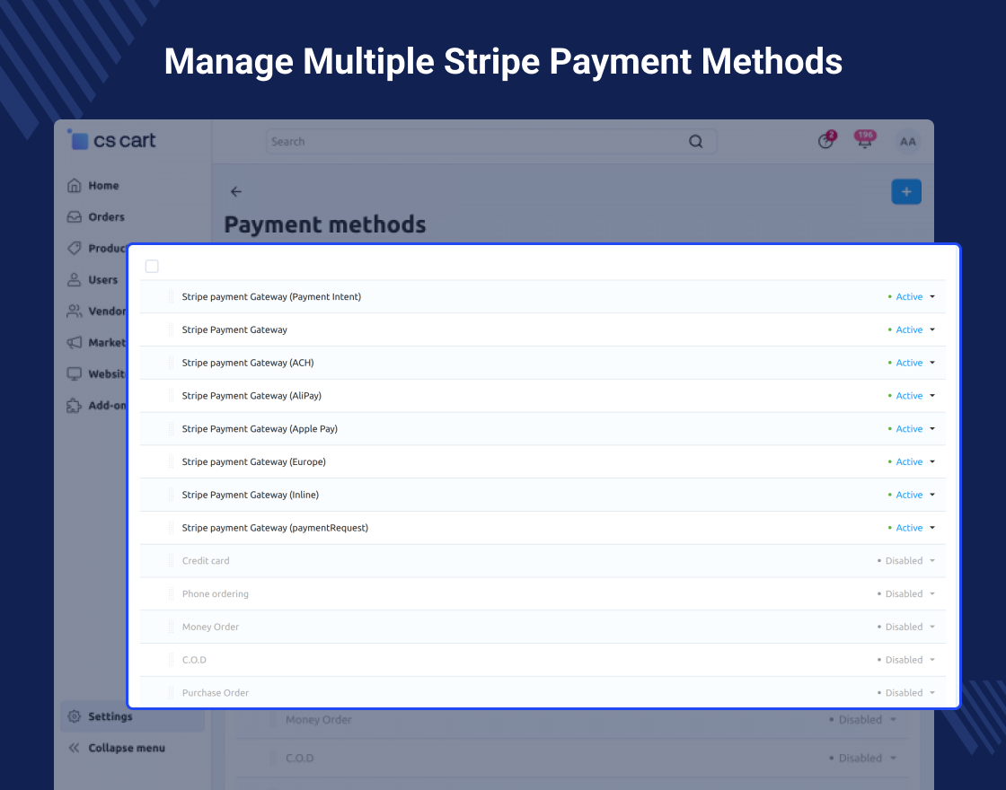Grab drag handle of Phone ordering row
This screenshot has width=1006, height=790.
[171, 593]
